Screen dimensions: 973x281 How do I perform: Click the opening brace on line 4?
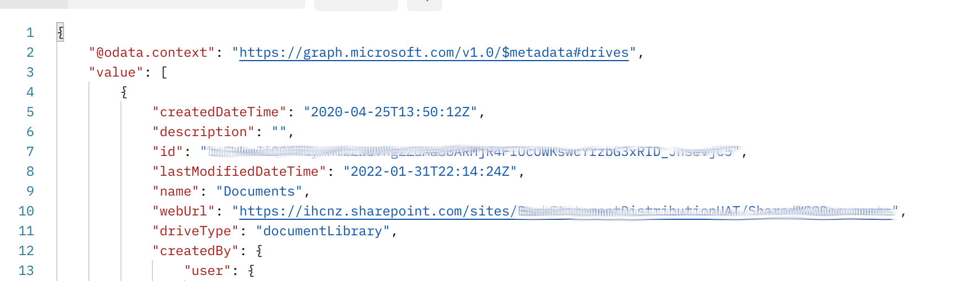(x=124, y=92)
